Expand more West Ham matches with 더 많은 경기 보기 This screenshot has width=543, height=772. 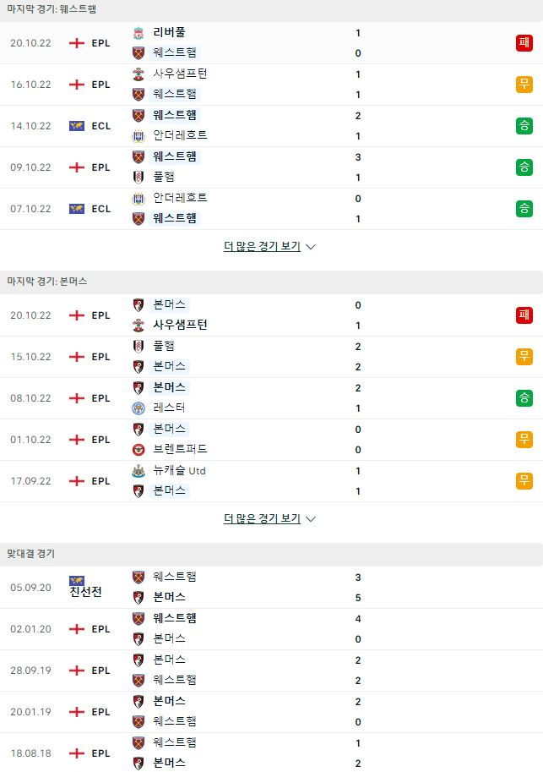click(x=262, y=246)
